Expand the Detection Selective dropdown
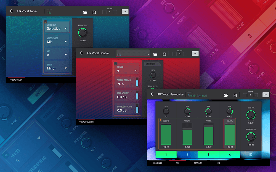276x172 pixels. [57, 27]
